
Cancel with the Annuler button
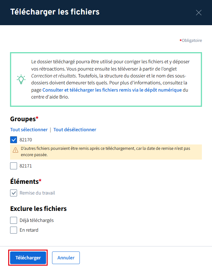click(66, 258)
